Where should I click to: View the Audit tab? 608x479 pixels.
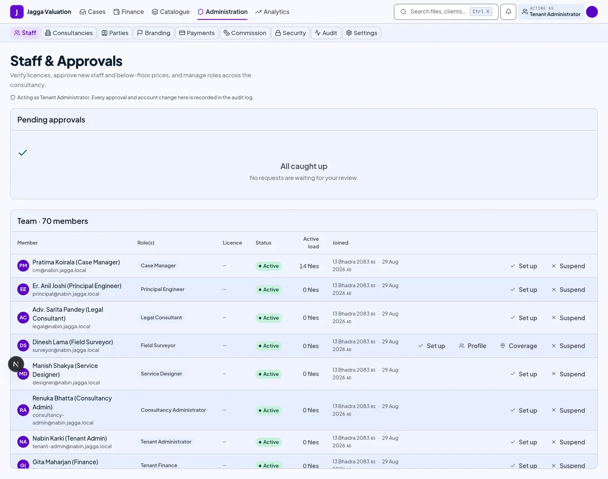point(326,33)
